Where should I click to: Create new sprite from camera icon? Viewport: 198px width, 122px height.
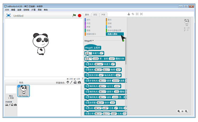(79, 82)
